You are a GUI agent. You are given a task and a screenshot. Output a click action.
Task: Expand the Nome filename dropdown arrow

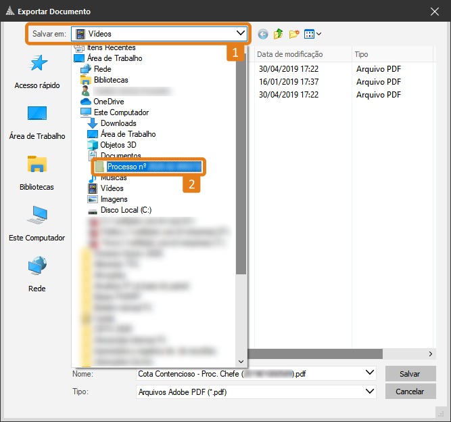[x=369, y=373]
